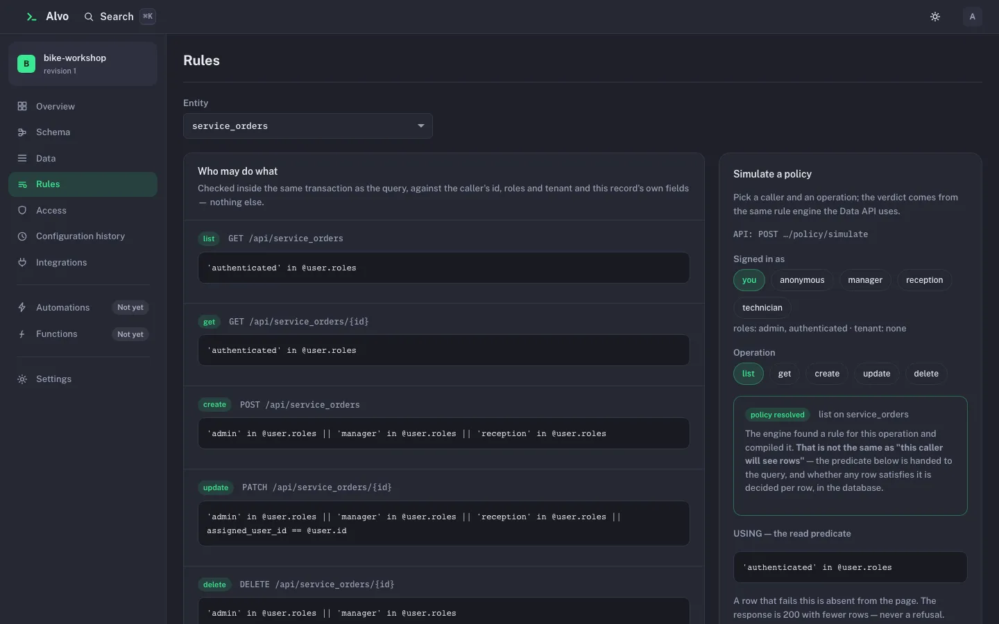Click the Integrations plug icon
The height and width of the screenshot is (624, 999).
pos(22,262)
